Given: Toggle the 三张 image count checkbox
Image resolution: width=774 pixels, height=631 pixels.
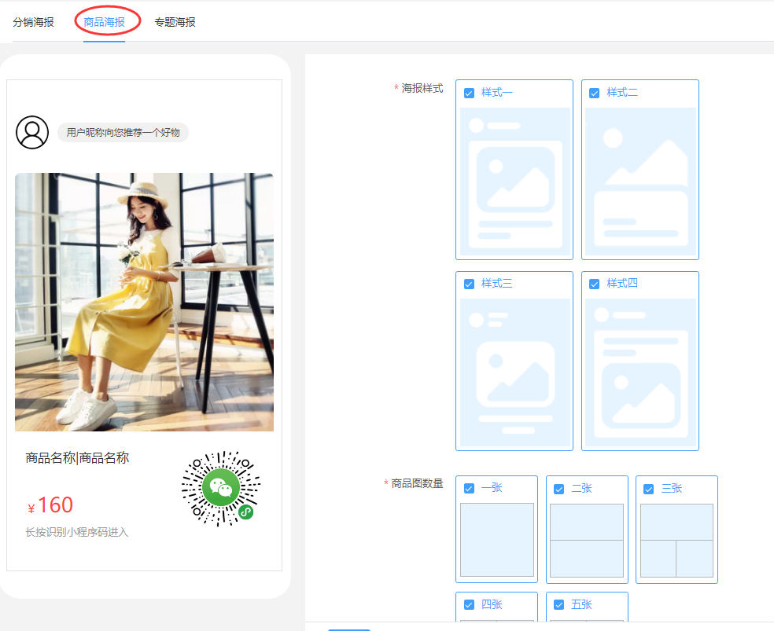Looking at the screenshot, I should [x=649, y=489].
